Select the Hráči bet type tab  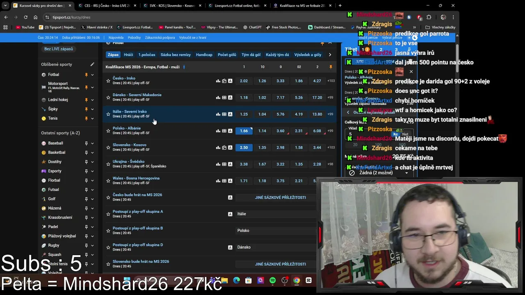tap(128, 54)
